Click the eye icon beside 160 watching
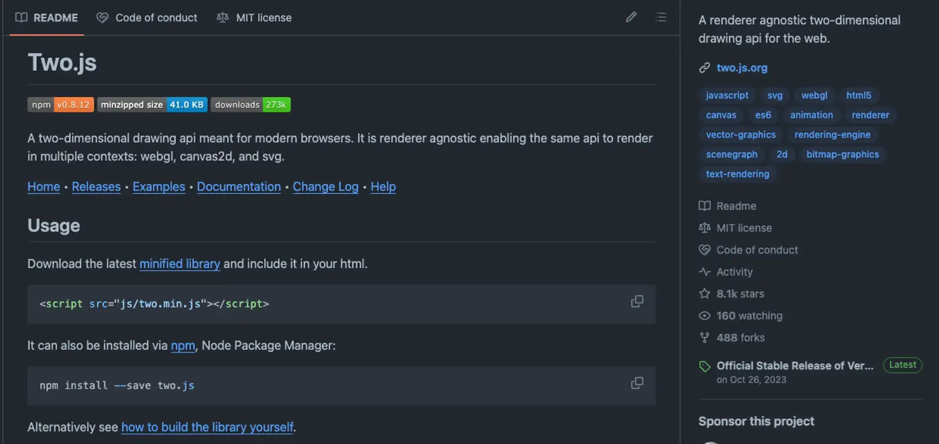 [704, 316]
